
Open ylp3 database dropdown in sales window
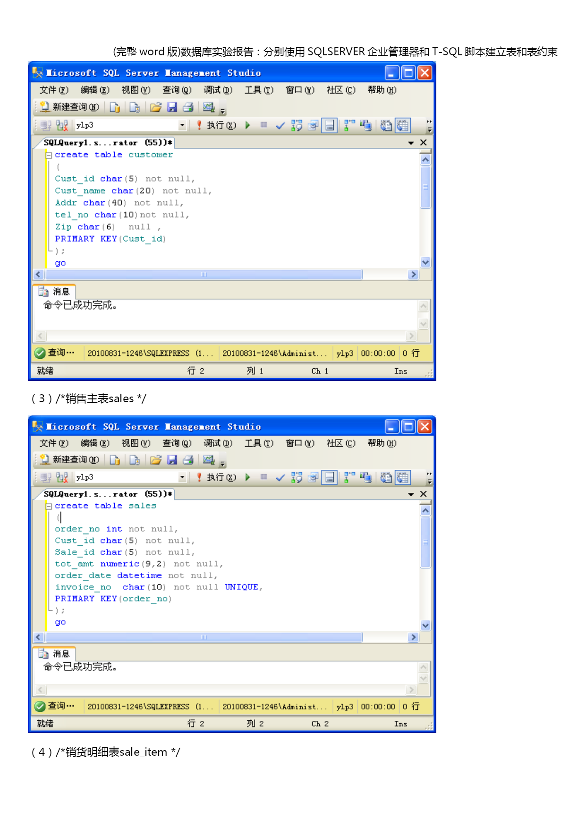182,477
